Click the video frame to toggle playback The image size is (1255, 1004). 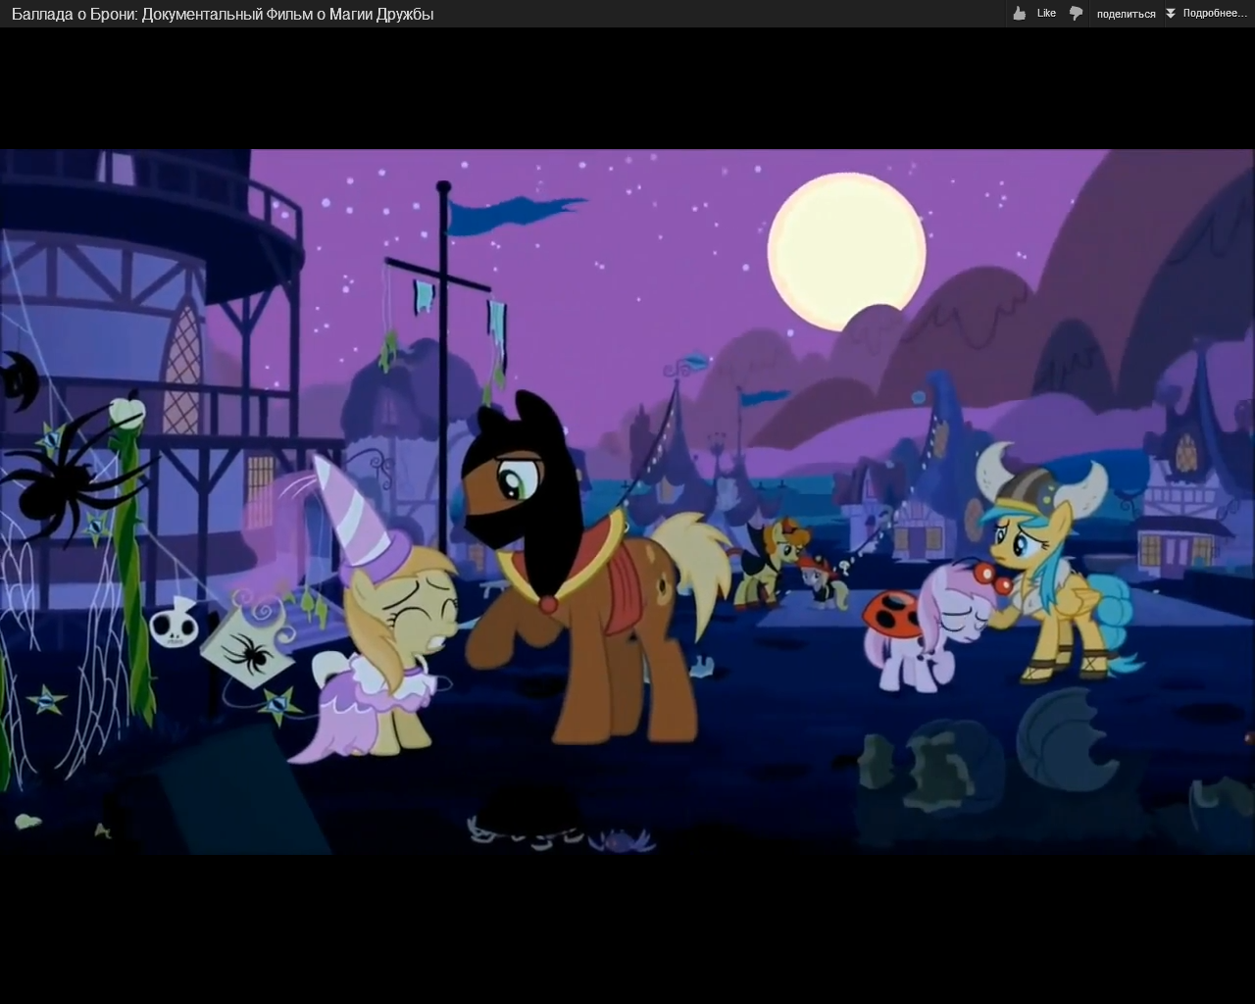[627, 501]
